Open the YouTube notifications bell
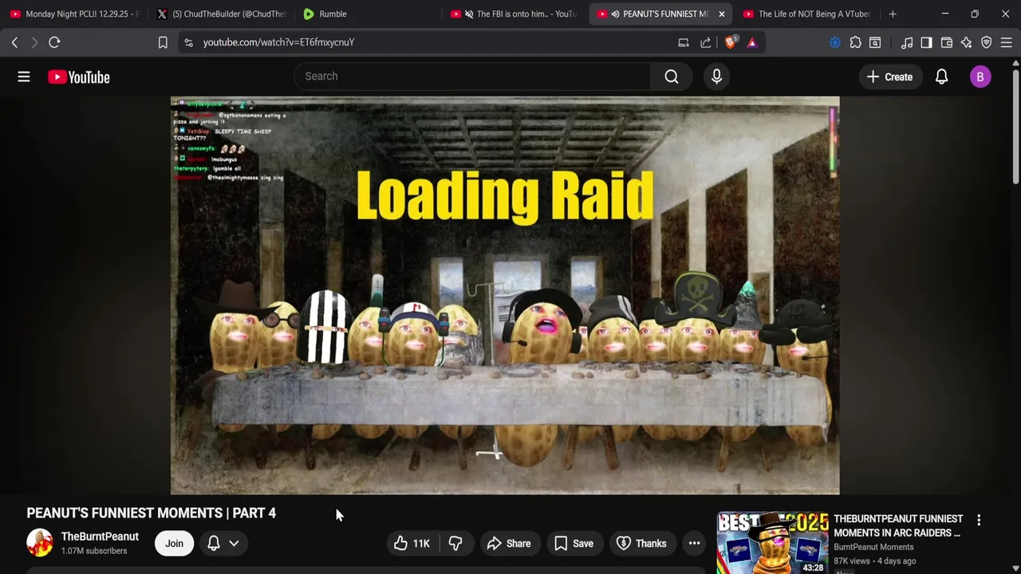Screen dimensions: 1021x574 [x=941, y=77]
